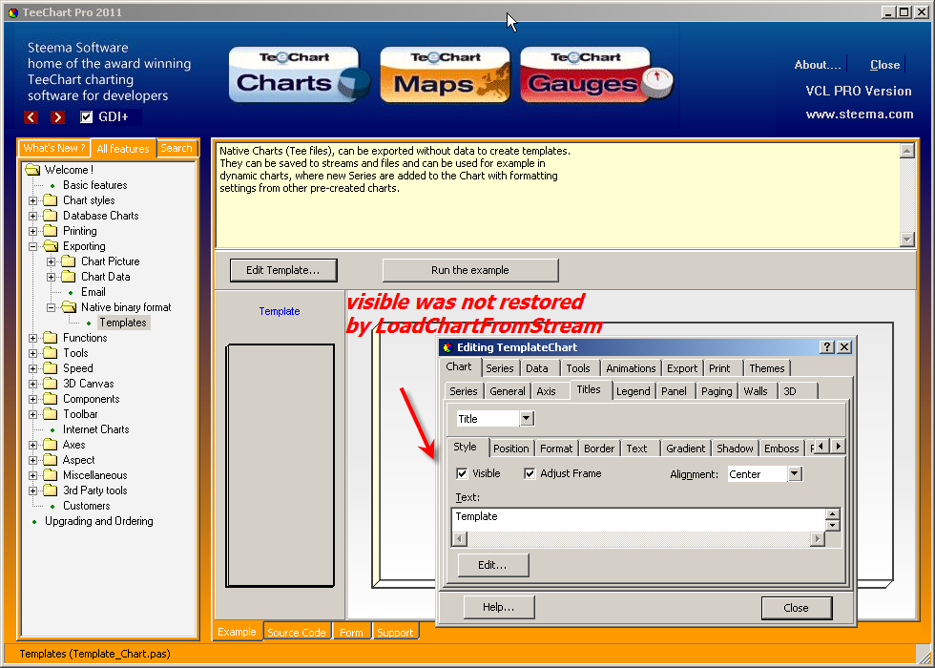
Task: Expand the Chart Picture node
Action: pyautogui.click(x=52, y=261)
